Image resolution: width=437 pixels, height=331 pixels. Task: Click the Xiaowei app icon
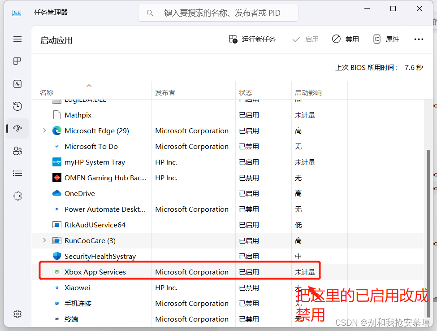(x=57, y=287)
